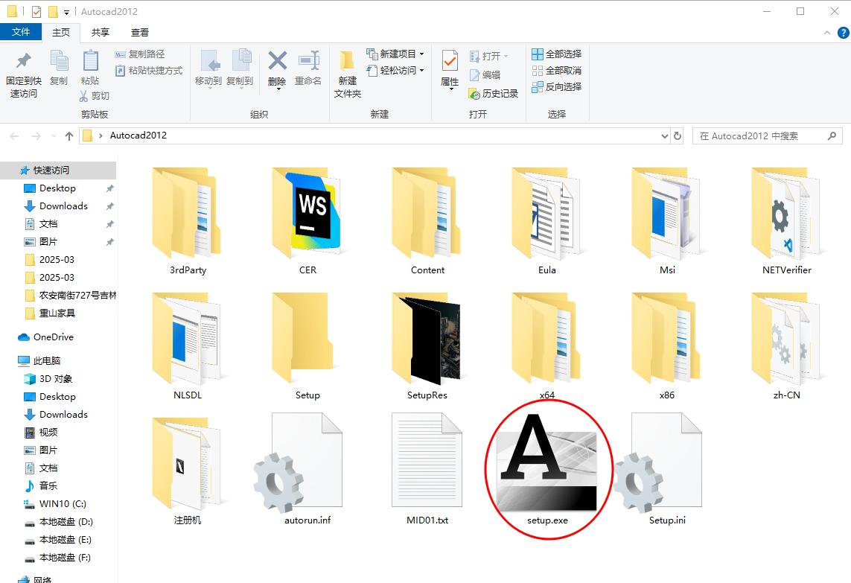This screenshot has height=583, width=851.
Task: Go up one folder level
Action: click(x=69, y=136)
